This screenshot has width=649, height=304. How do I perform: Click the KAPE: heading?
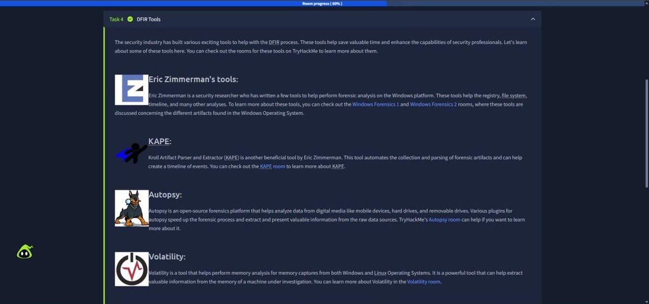coord(160,141)
